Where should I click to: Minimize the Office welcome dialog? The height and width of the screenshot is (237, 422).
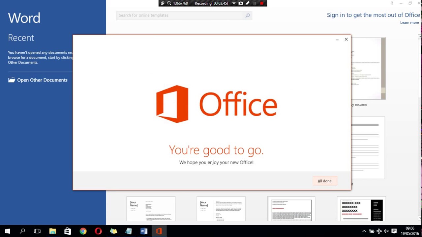(x=337, y=39)
